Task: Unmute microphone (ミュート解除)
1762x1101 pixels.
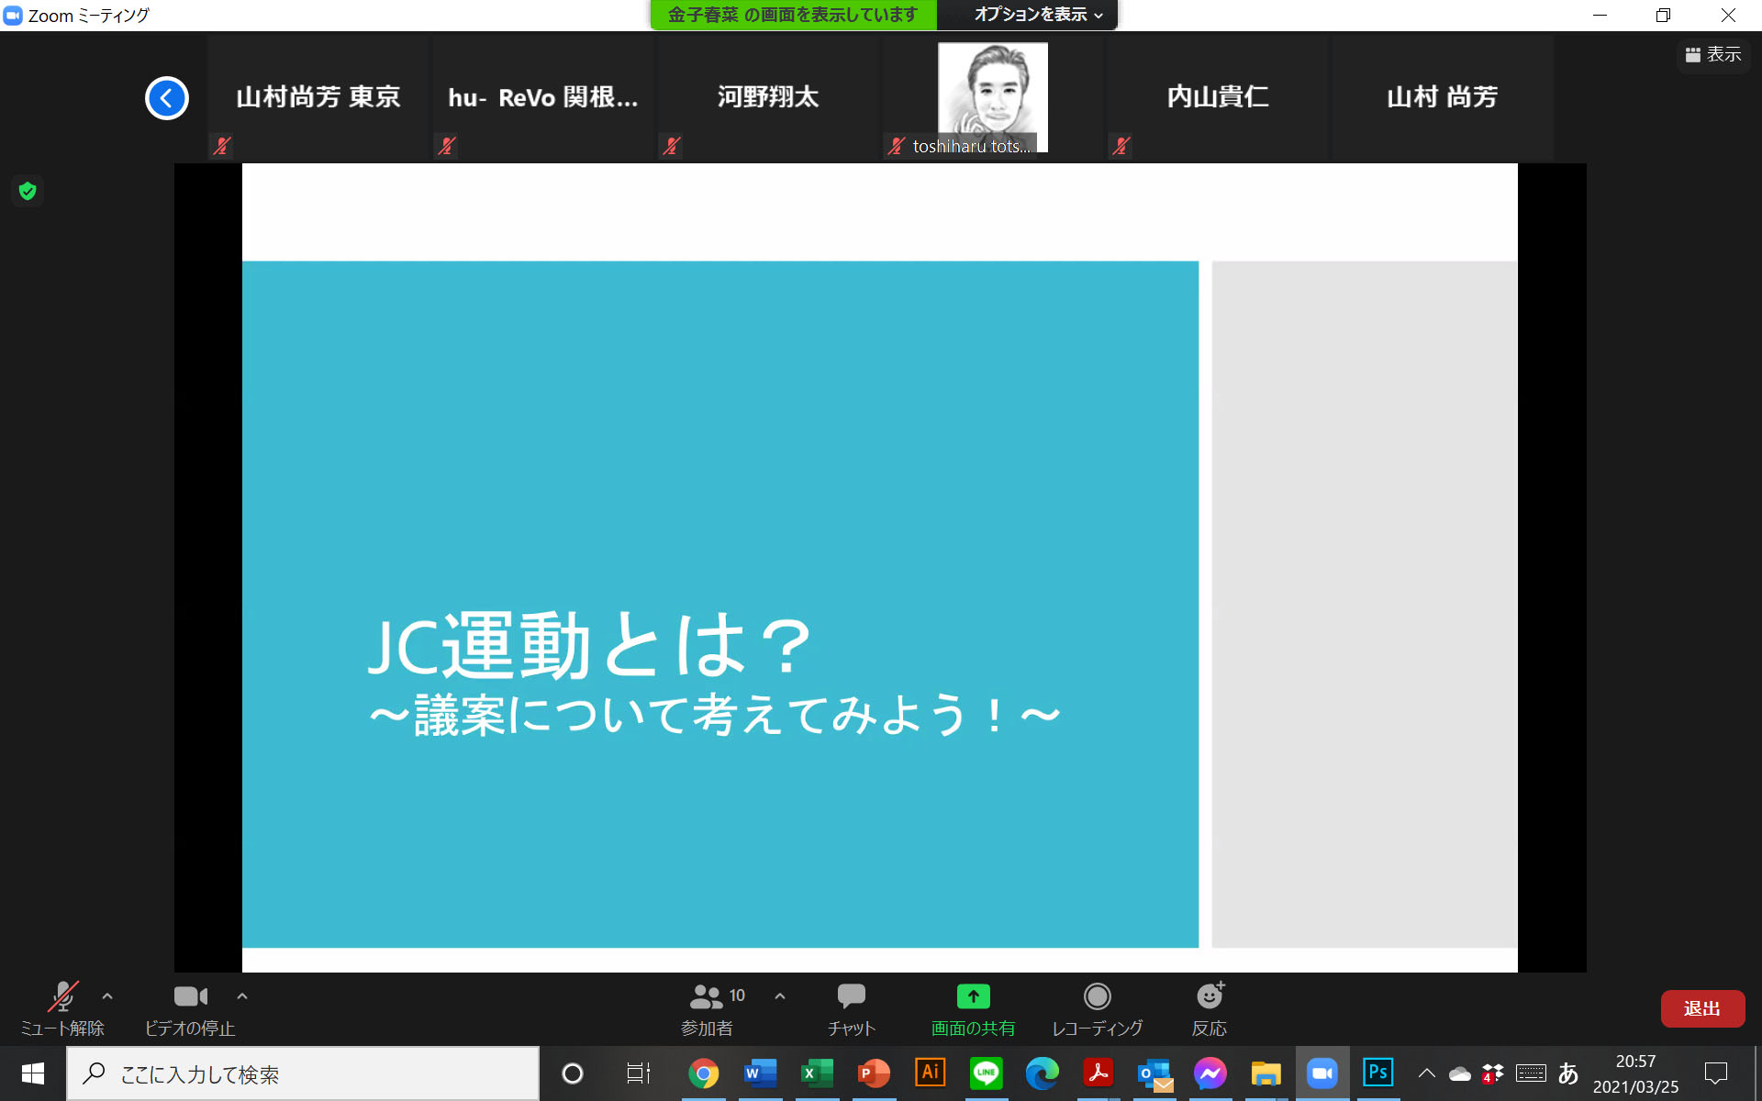Action: coord(62,1008)
